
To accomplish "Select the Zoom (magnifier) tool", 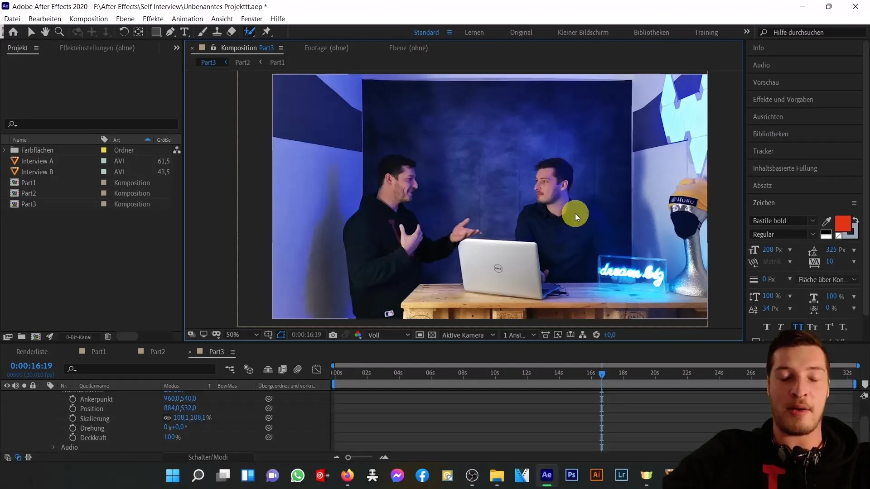I will 59,32.
